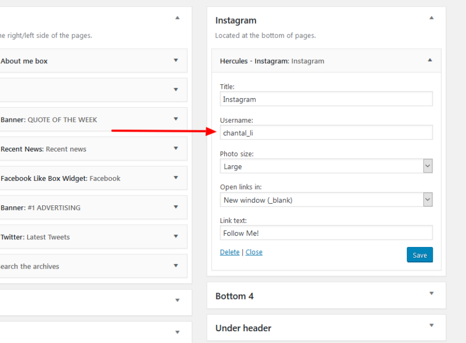Click the Close link
Image resolution: width=466 pixels, height=343 pixels.
point(254,252)
